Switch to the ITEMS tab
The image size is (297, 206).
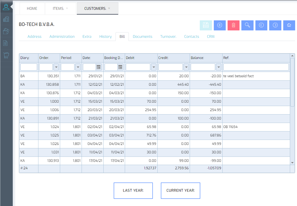point(59,8)
